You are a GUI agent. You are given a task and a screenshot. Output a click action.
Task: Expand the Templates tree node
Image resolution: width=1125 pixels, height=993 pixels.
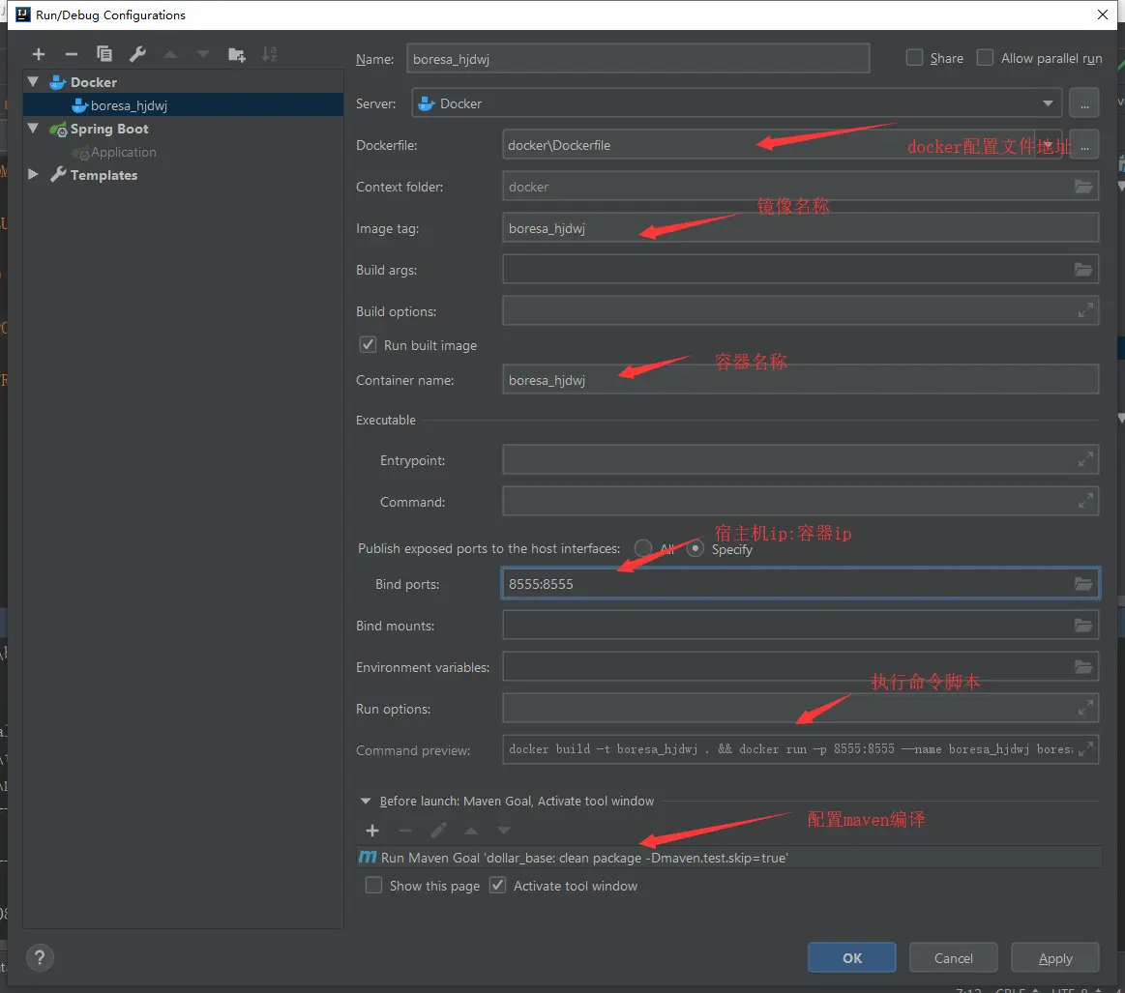click(x=33, y=174)
